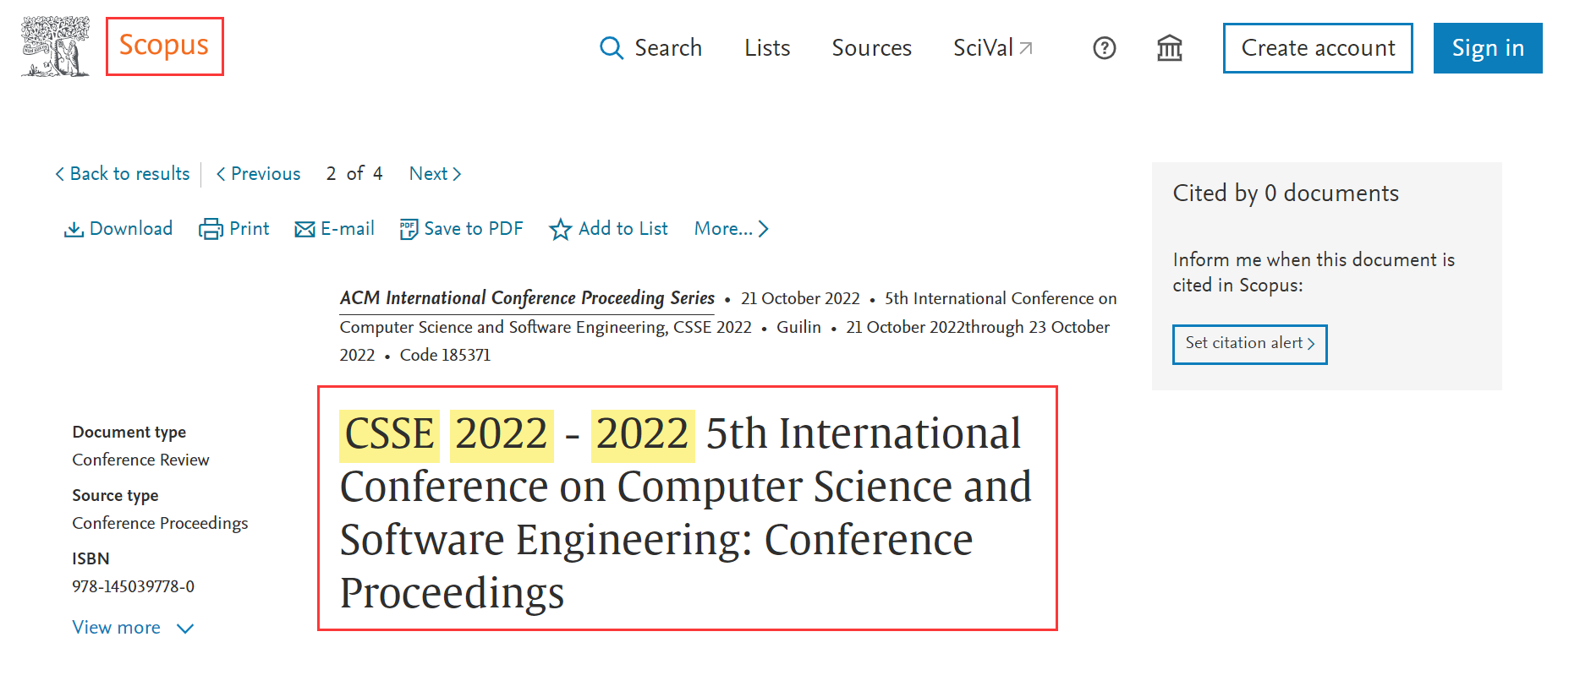The height and width of the screenshot is (697, 1569).
Task: Open ACM International Conference Proceeding Series link
Action: (x=527, y=298)
